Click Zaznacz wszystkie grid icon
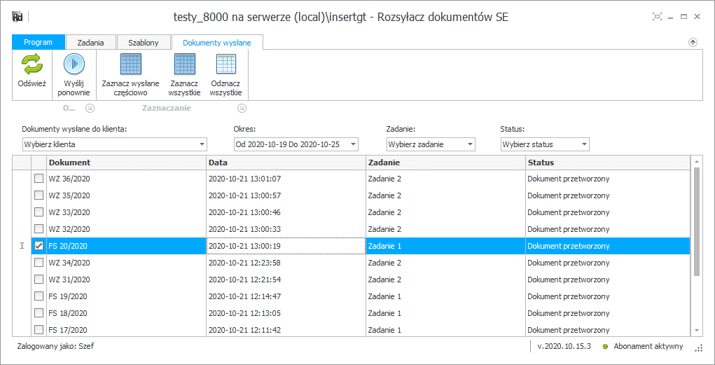Image resolution: width=715 pixels, height=365 pixels. click(185, 64)
